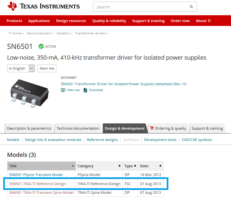Screen dimensions: 231x199
Task: Open the In English language dropdown
Action: click(x=21, y=68)
